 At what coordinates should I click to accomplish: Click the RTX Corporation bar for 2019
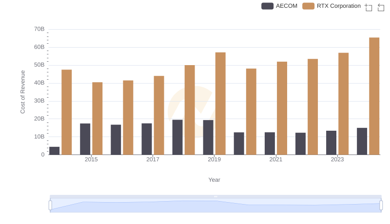(220, 103)
